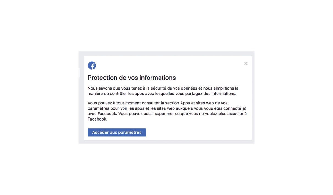The image size is (333, 195).
Task: Click the heading Protection de vos informations
Action: click(132, 78)
